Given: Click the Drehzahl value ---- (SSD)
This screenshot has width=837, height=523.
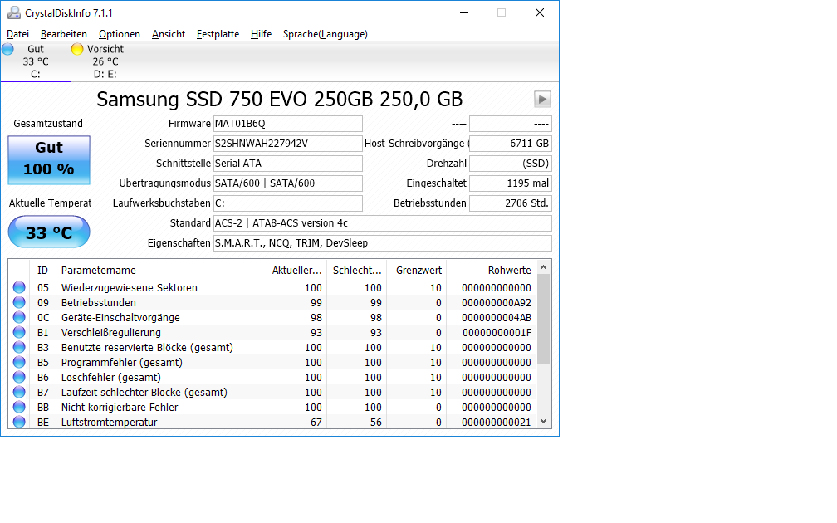Looking at the screenshot, I should click(511, 164).
